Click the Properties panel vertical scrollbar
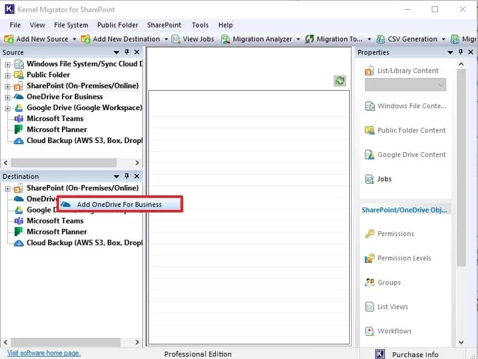 [x=461, y=168]
